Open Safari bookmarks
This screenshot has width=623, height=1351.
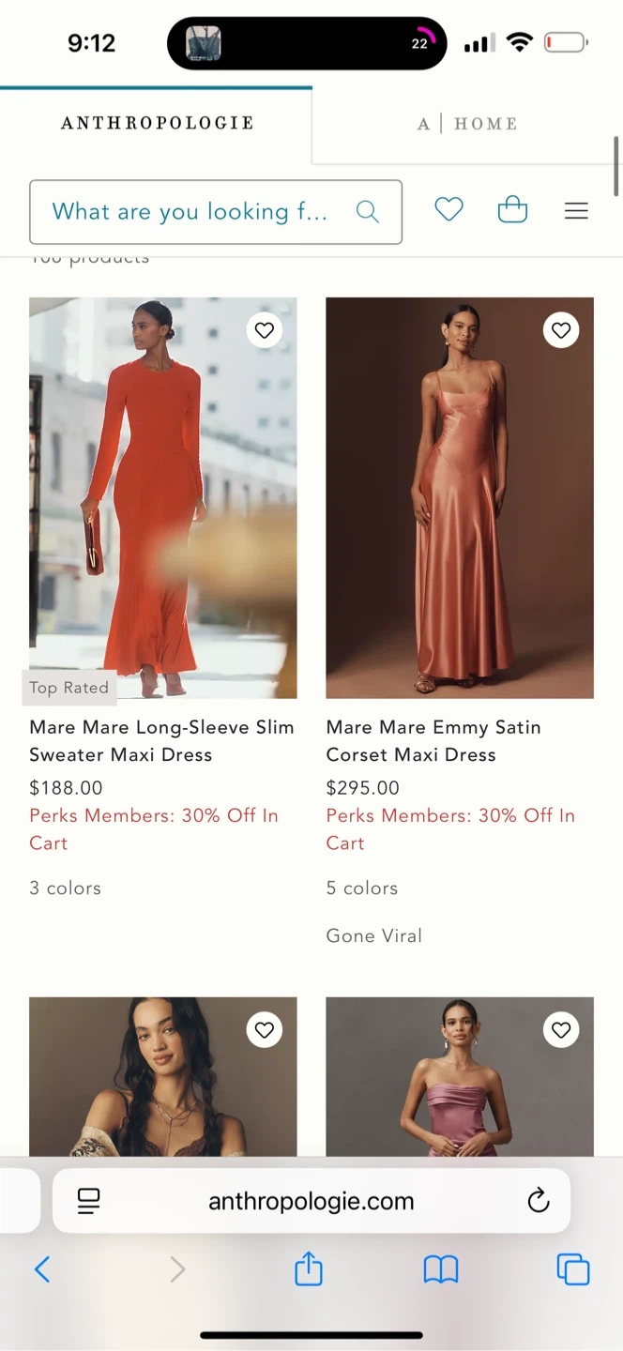click(441, 1270)
